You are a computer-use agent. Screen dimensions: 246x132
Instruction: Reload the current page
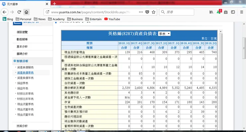[19, 12]
